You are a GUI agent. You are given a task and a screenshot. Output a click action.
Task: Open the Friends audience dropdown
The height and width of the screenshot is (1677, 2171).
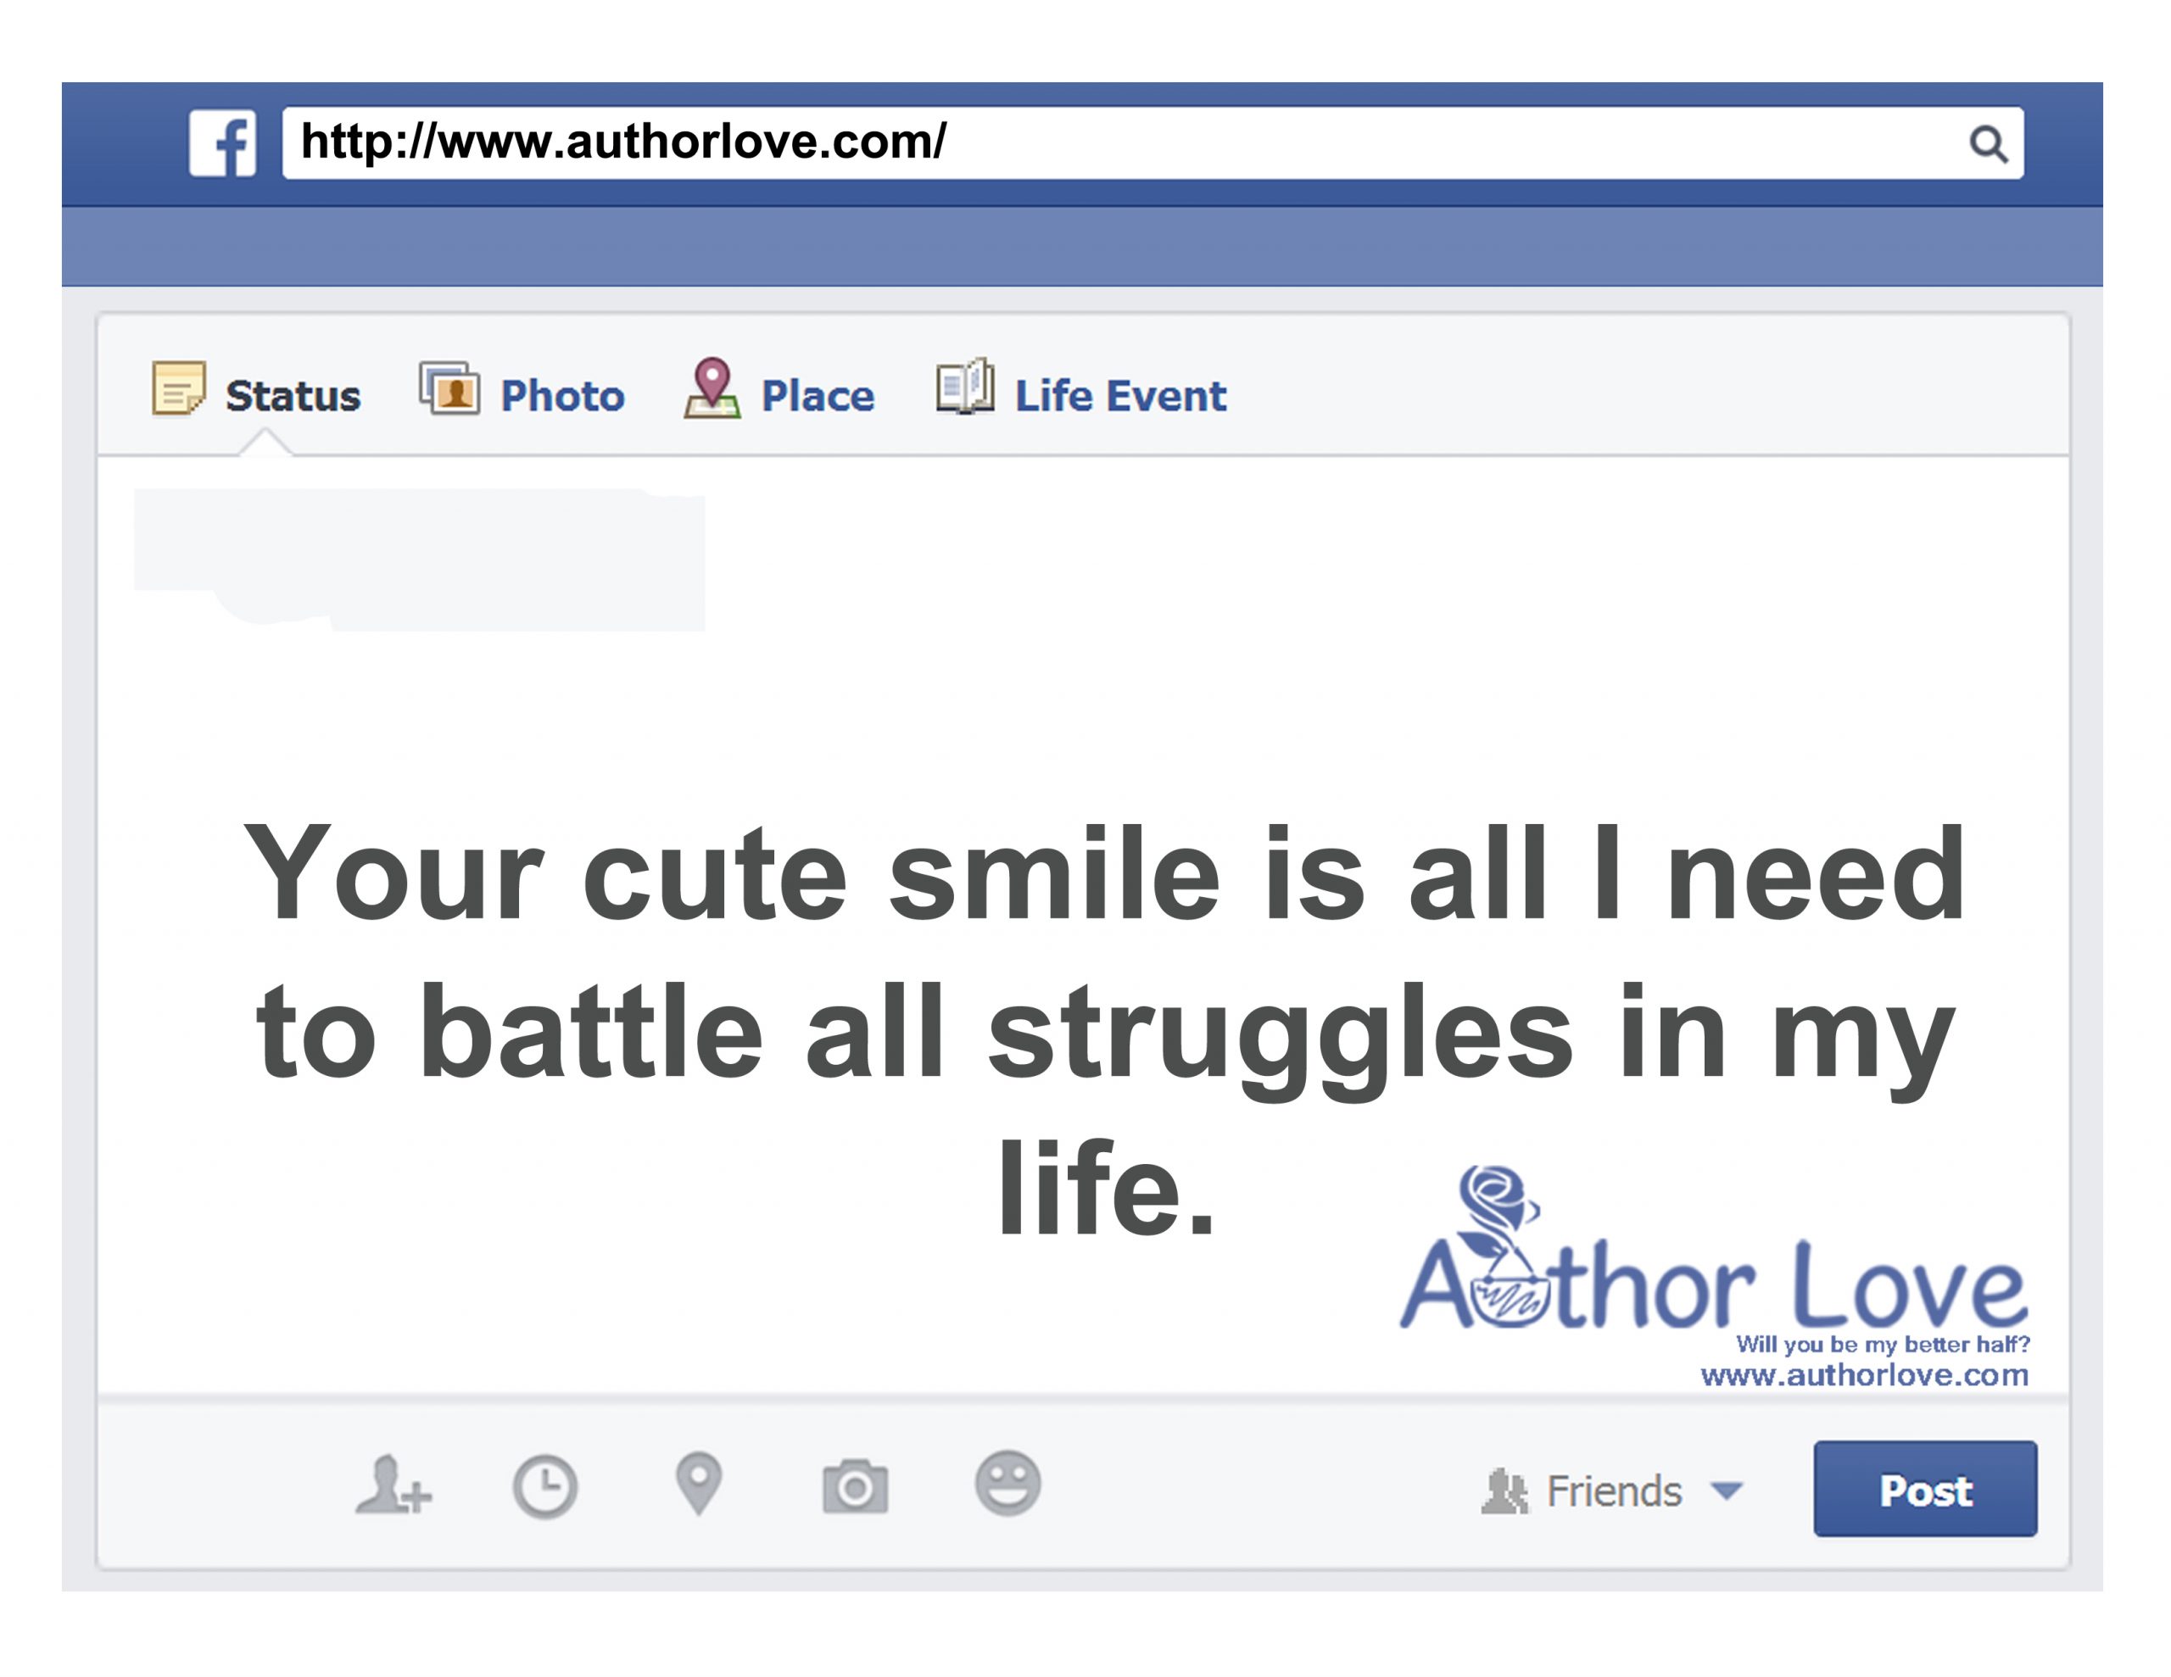click(1613, 1491)
